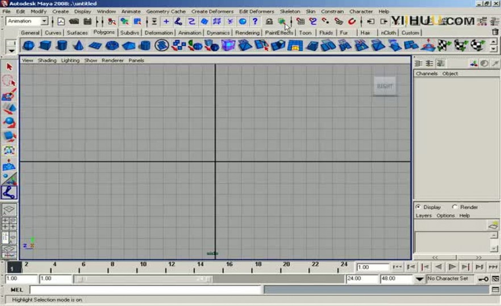Activate the highlighted curve tool in toolbox

click(9, 193)
